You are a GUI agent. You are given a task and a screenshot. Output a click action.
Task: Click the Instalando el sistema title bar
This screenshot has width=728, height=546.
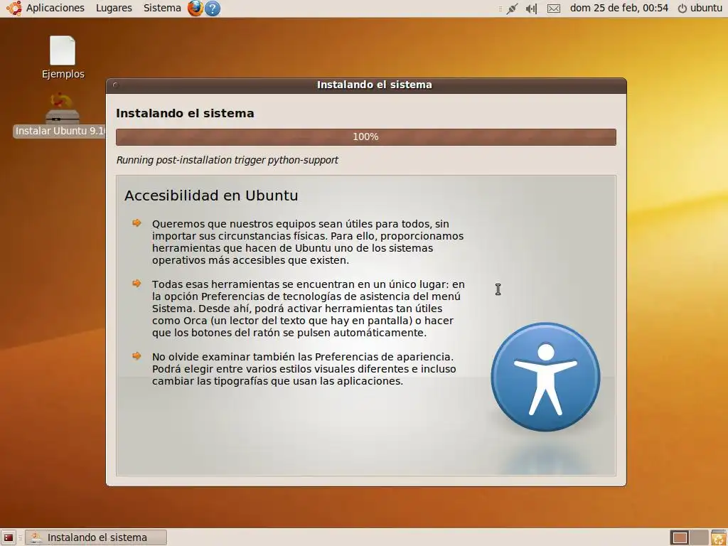tap(366, 85)
